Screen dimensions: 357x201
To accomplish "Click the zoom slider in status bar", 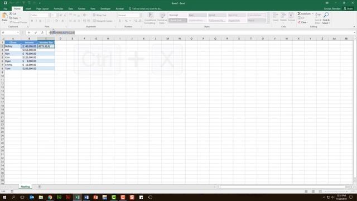I will click(336, 191).
